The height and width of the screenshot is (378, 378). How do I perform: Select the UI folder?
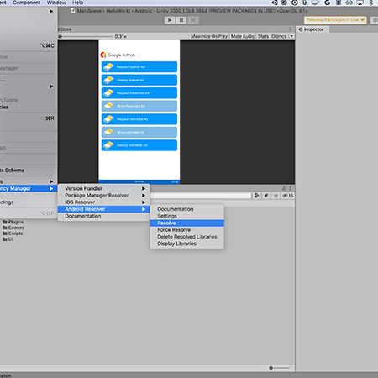pyautogui.click(x=8, y=239)
